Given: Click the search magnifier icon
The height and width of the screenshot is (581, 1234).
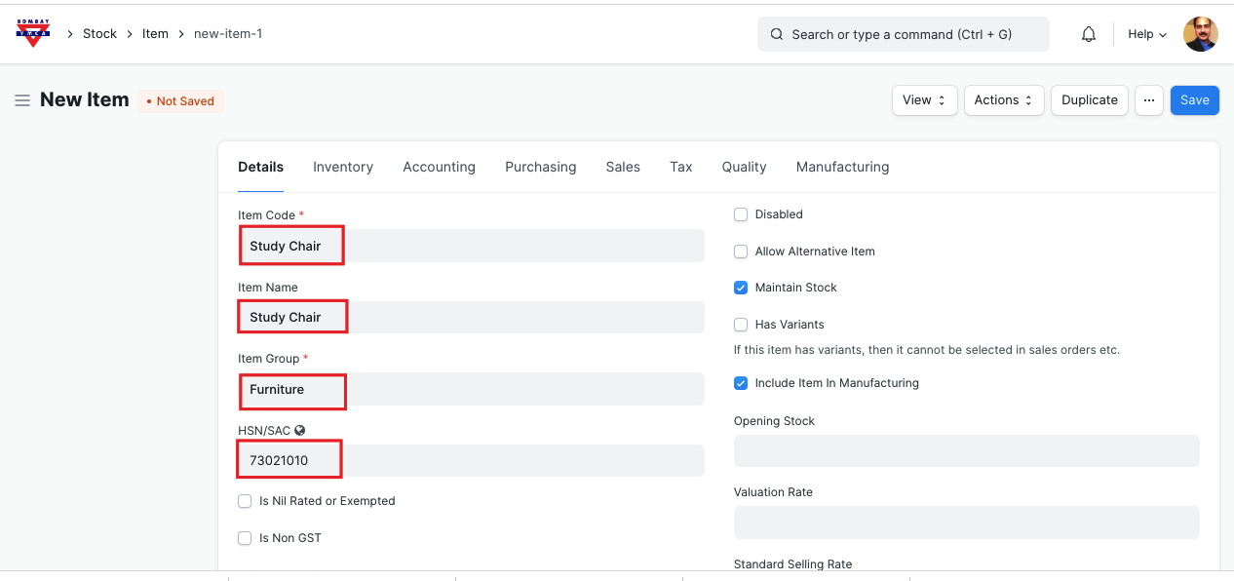Looking at the screenshot, I should [x=777, y=34].
